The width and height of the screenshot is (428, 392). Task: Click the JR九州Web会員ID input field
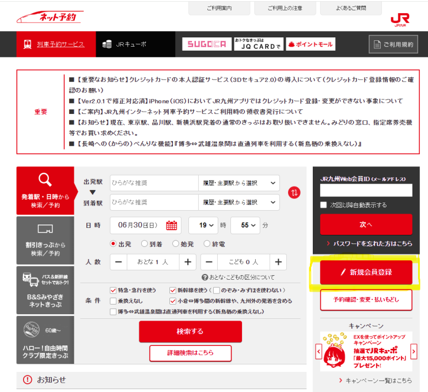(x=366, y=190)
